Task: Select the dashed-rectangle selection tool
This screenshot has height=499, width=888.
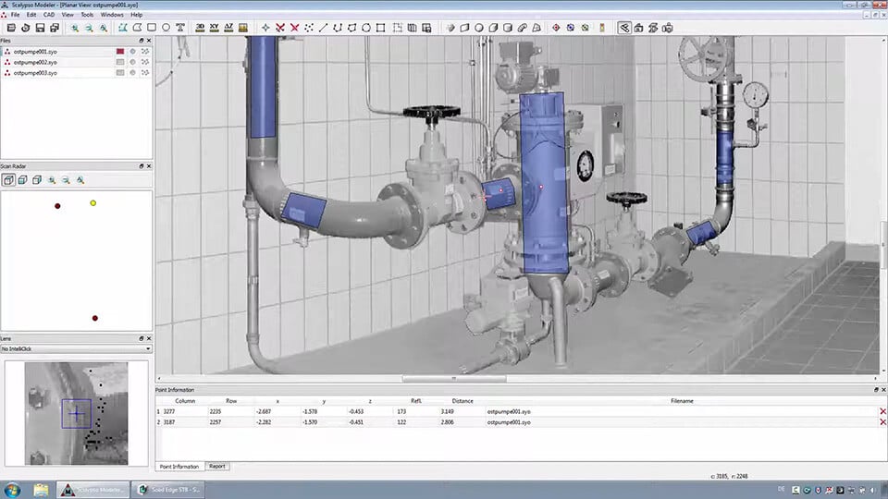Action: [398, 28]
